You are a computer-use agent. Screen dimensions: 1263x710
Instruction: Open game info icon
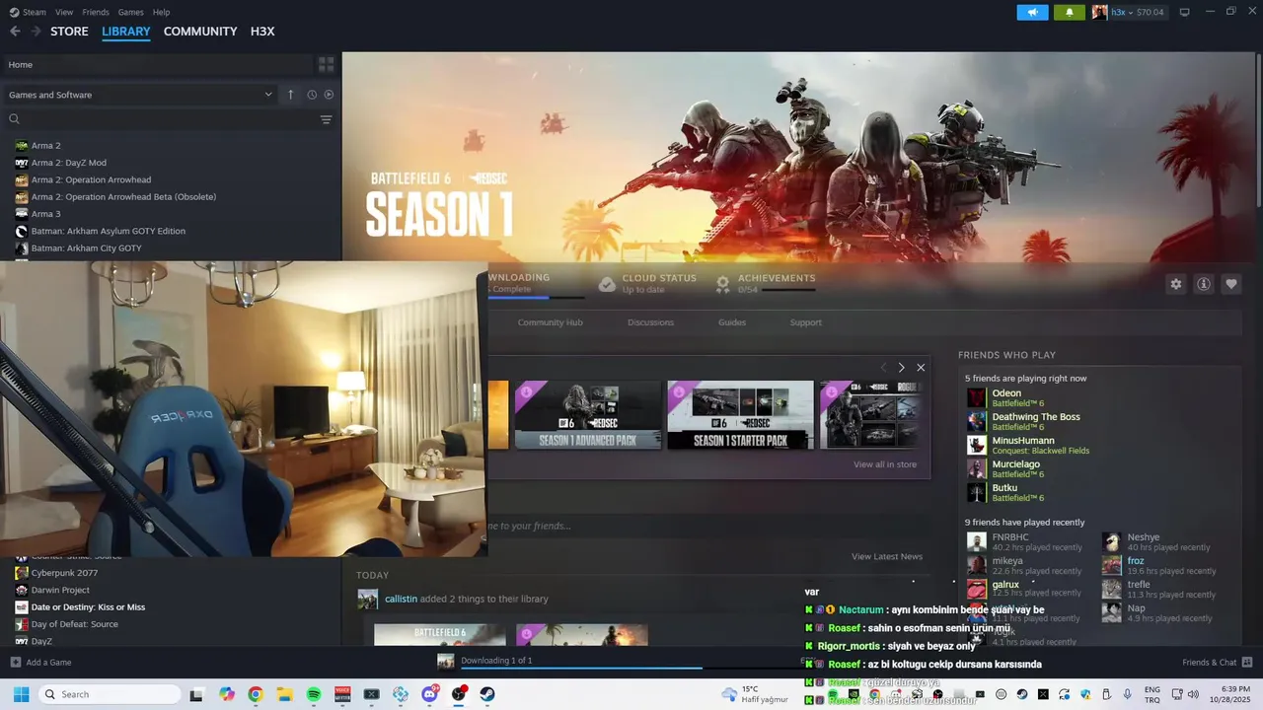tap(1203, 284)
